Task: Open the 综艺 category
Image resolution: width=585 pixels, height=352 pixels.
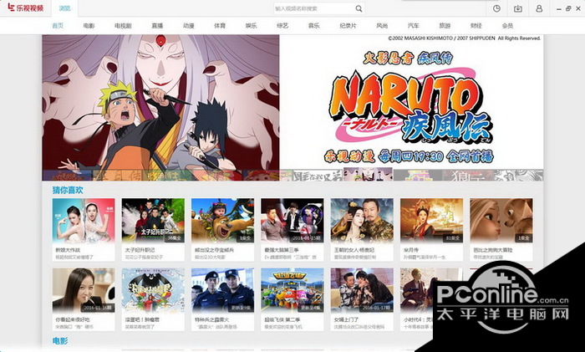Action: 282,26
